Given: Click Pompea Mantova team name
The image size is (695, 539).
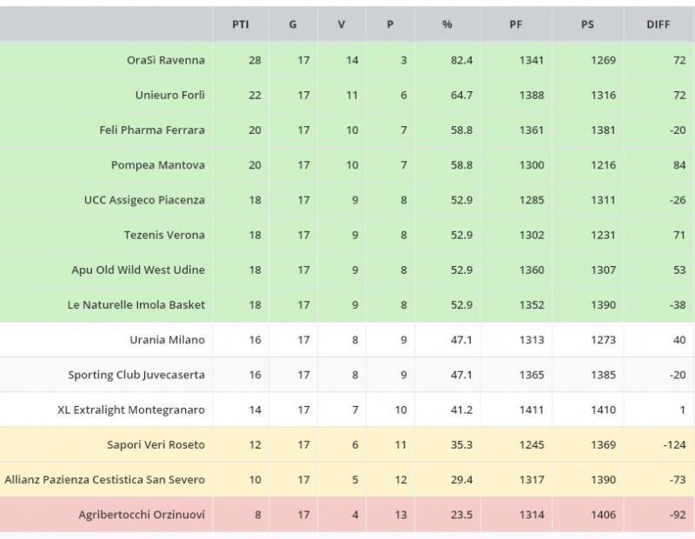Looking at the screenshot, I should [157, 165].
